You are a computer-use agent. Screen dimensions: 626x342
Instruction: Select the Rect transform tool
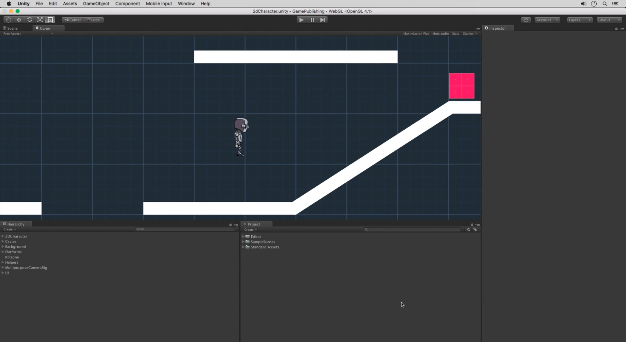[x=50, y=20]
